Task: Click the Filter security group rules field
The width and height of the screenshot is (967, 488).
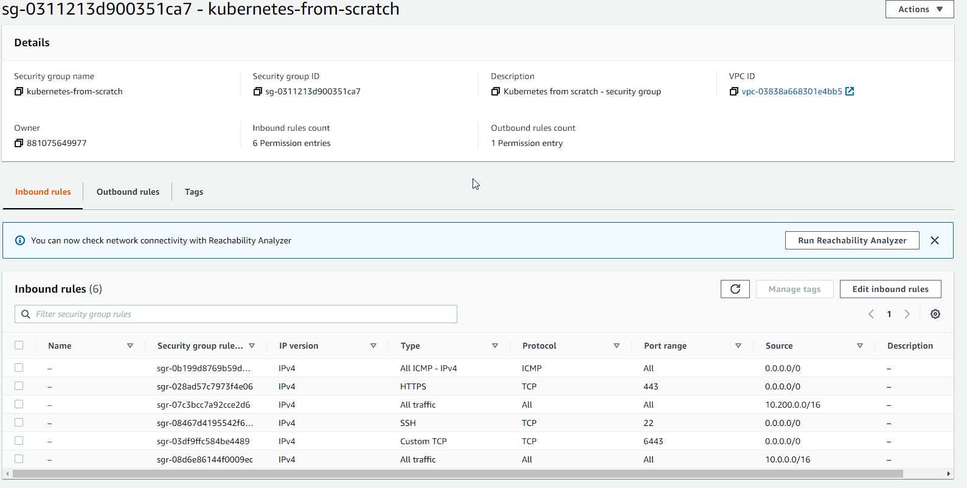Action: pyautogui.click(x=243, y=314)
